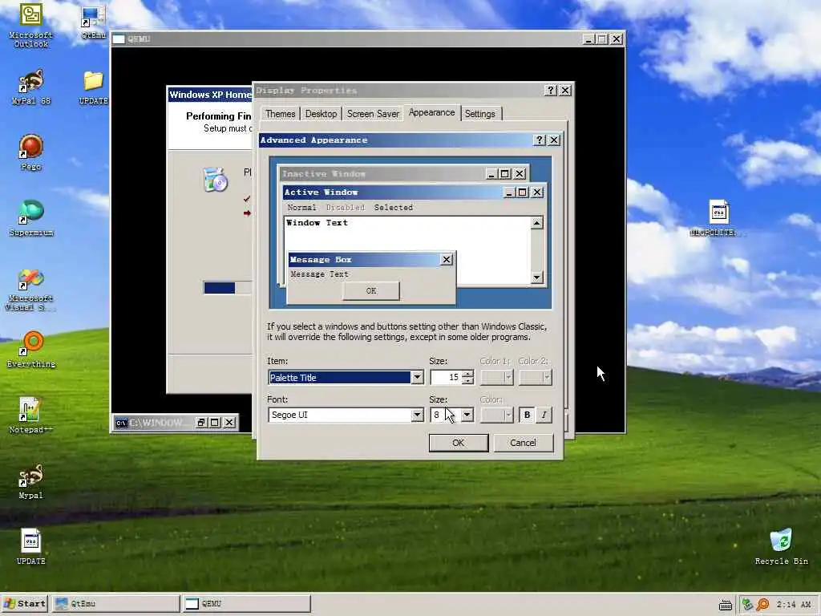The width and height of the screenshot is (821, 616).
Task: Open the Color 1 swatch picker
Action: pos(497,377)
